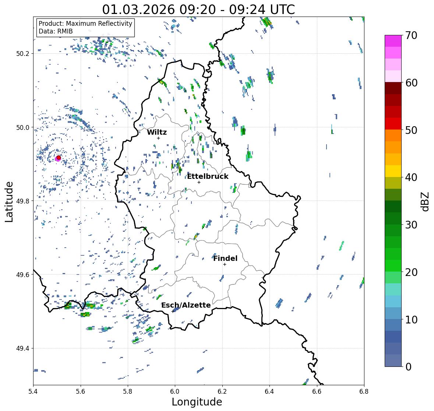
Task: Click the red radar location marker dot
Action: 59,157
